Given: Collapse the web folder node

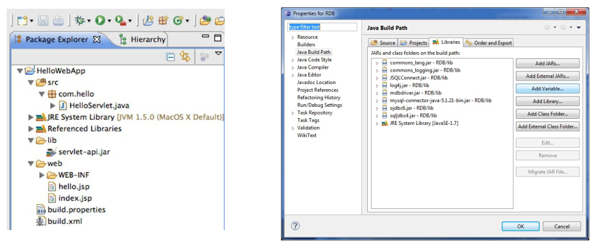Looking at the screenshot, I should 31,164.
